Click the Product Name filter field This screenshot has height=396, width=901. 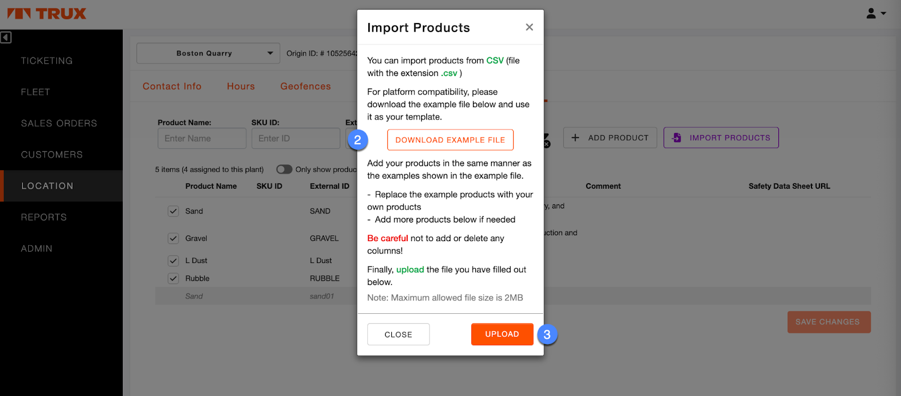(202, 139)
